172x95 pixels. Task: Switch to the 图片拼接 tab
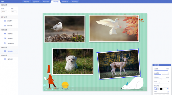click(x=36, y=2)
